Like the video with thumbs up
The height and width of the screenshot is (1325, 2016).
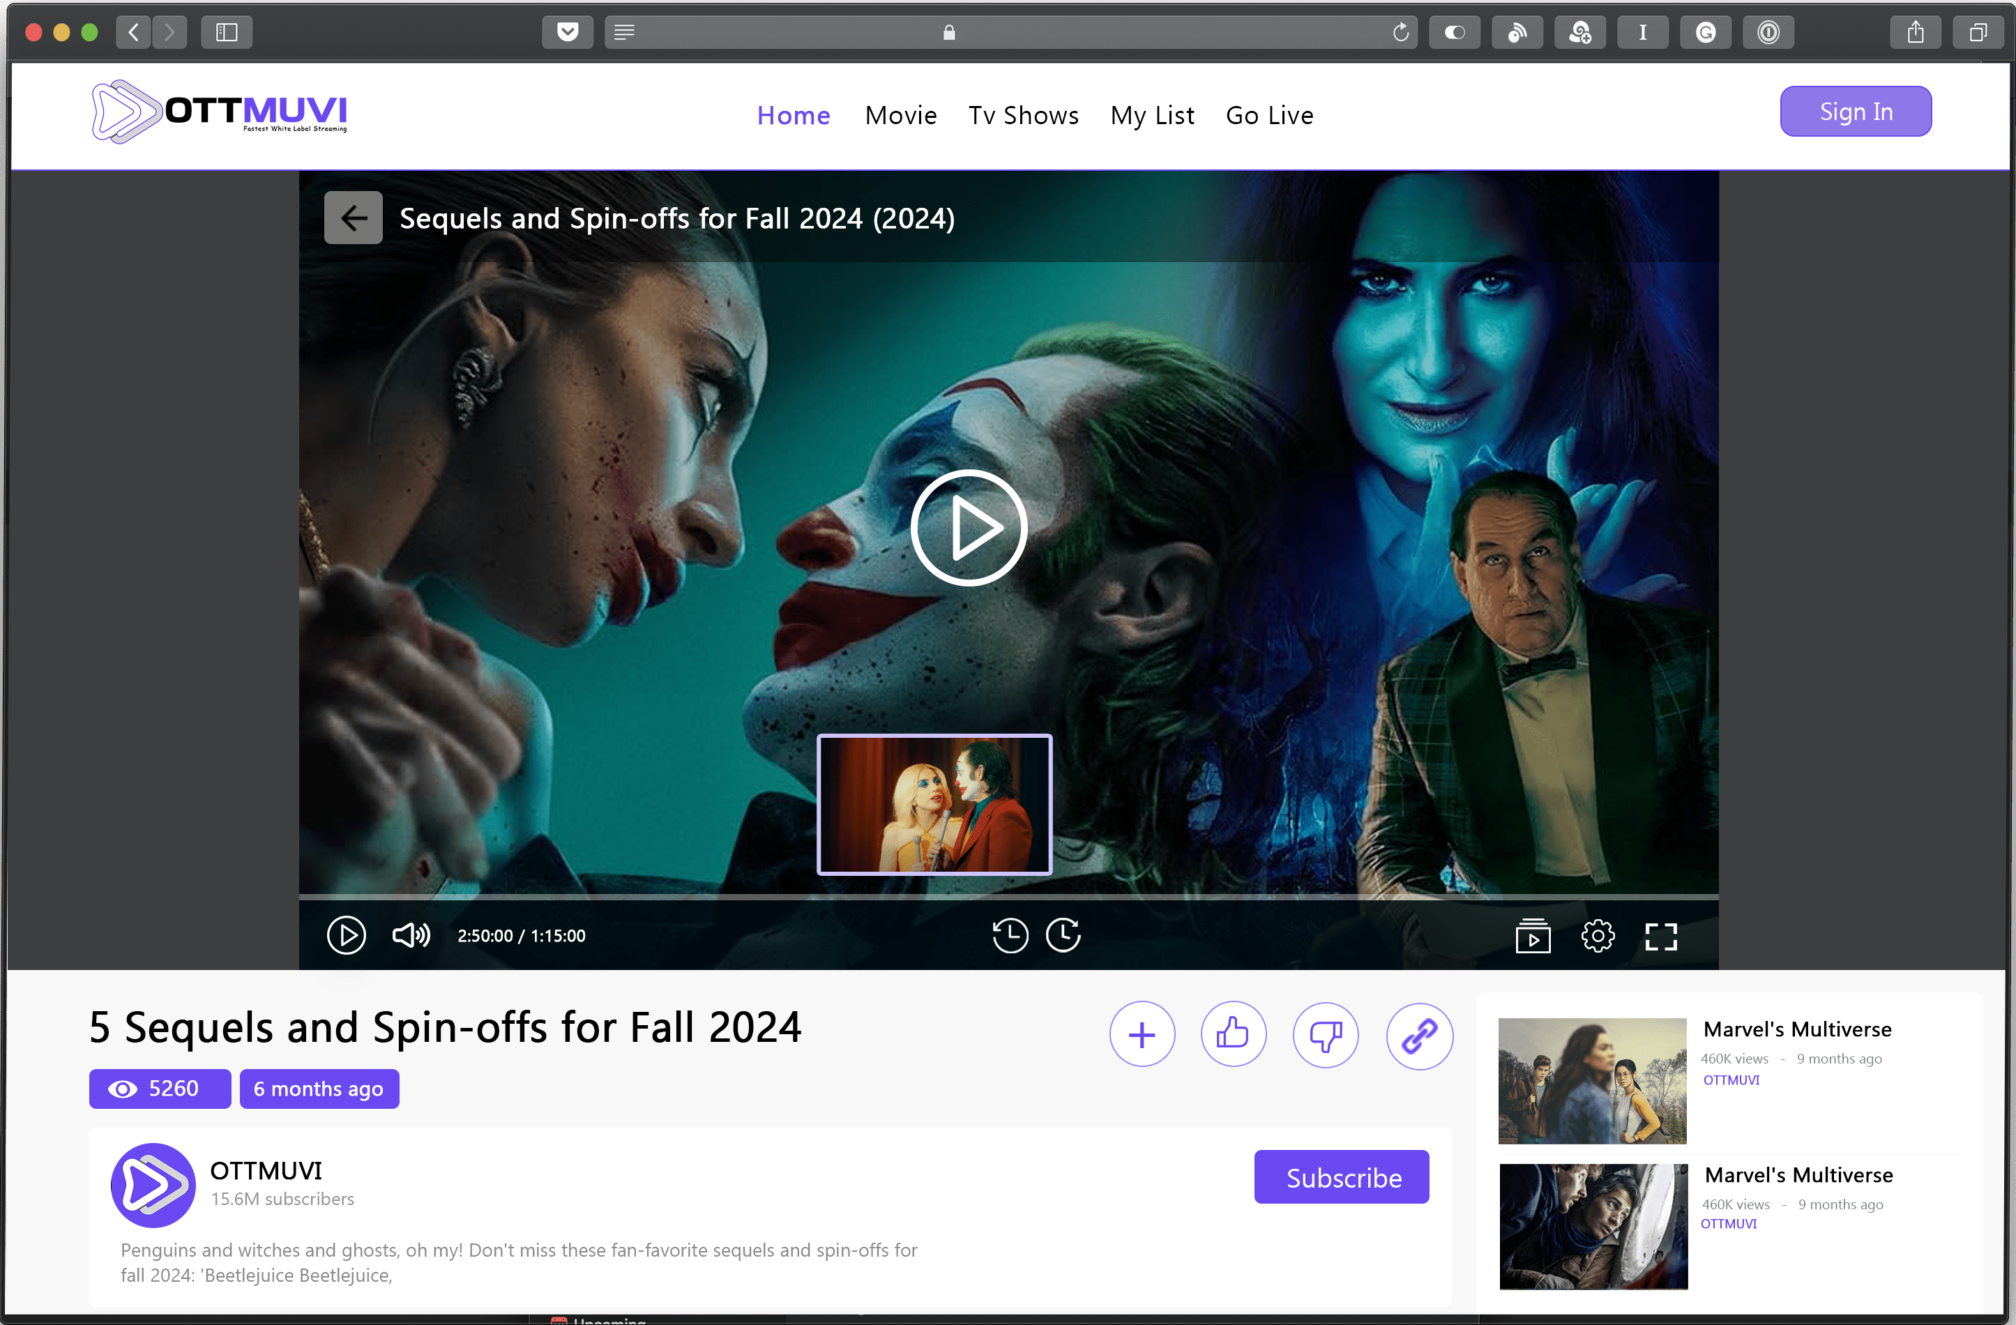click(x=1234, y=1033)
